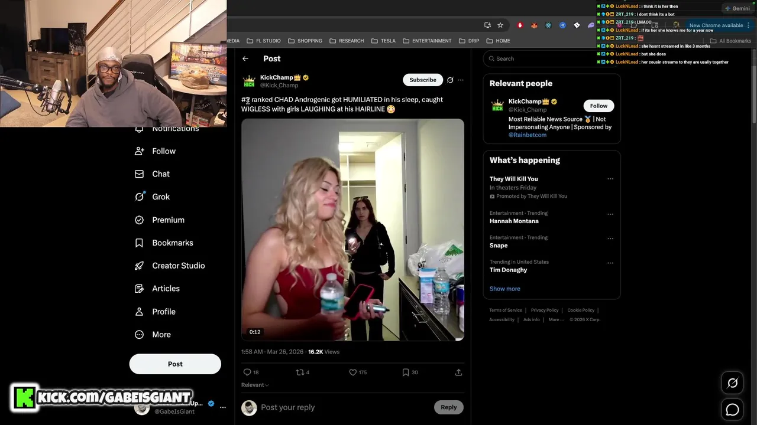
Task: Click the 16.2K Views count
Action: tap(323, 352)
